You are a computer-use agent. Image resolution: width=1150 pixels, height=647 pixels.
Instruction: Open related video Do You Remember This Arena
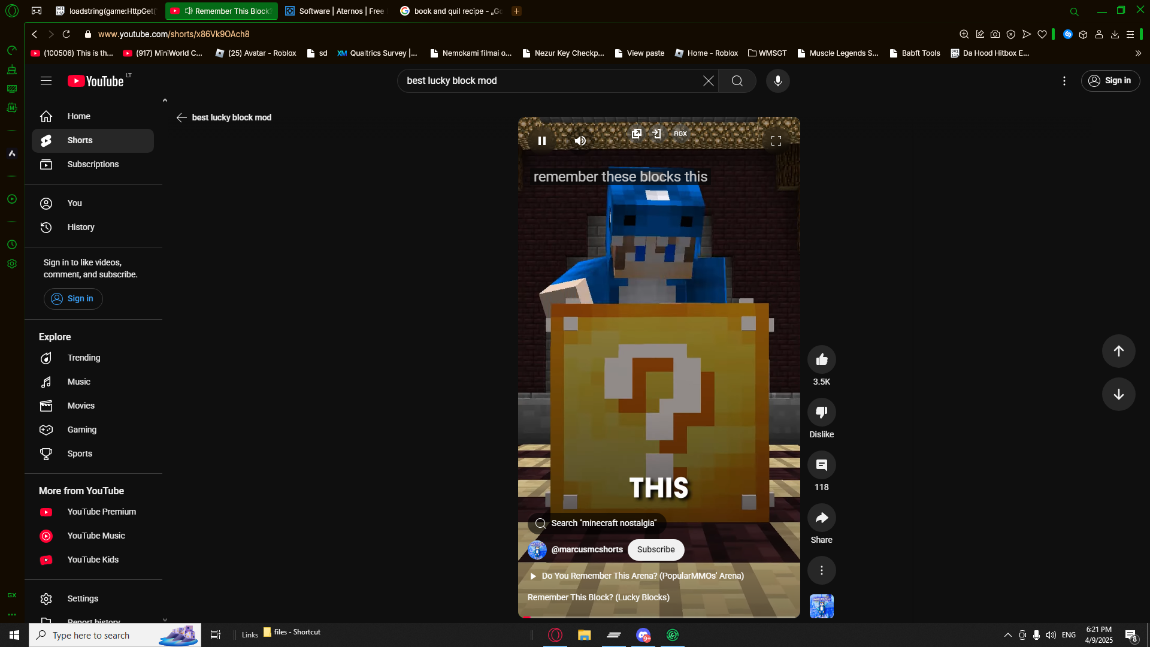[637, 576]
